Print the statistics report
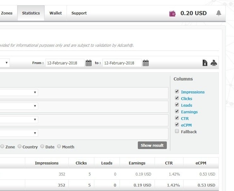Screen dimensions: 234x191 [x=214, y=63]
